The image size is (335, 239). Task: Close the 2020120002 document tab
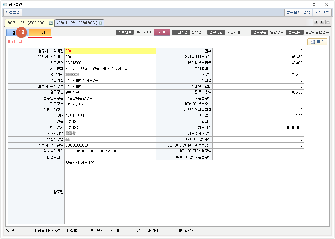100,23
